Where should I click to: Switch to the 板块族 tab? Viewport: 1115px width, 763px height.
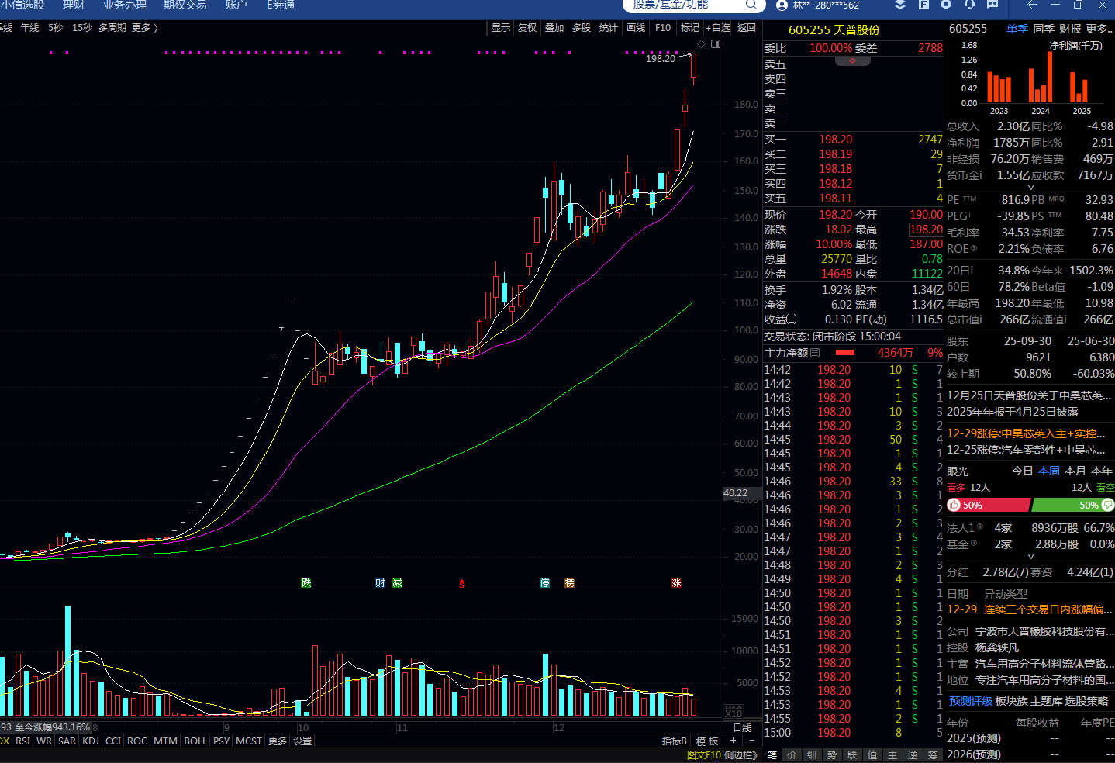(x=1011, y=700)
